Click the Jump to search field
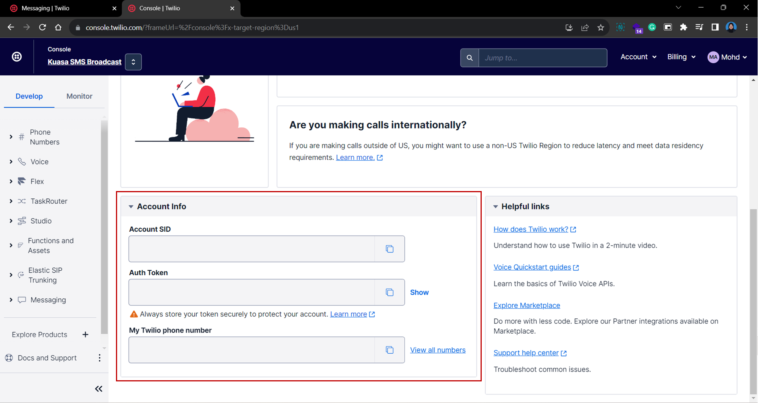 [542, 58]
